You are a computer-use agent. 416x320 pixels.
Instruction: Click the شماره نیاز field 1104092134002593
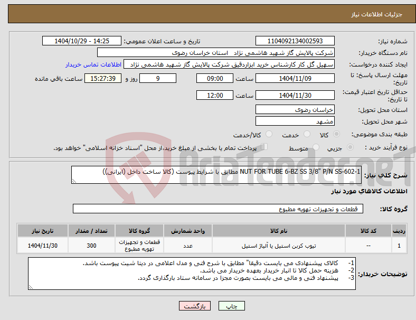[295, 41]
